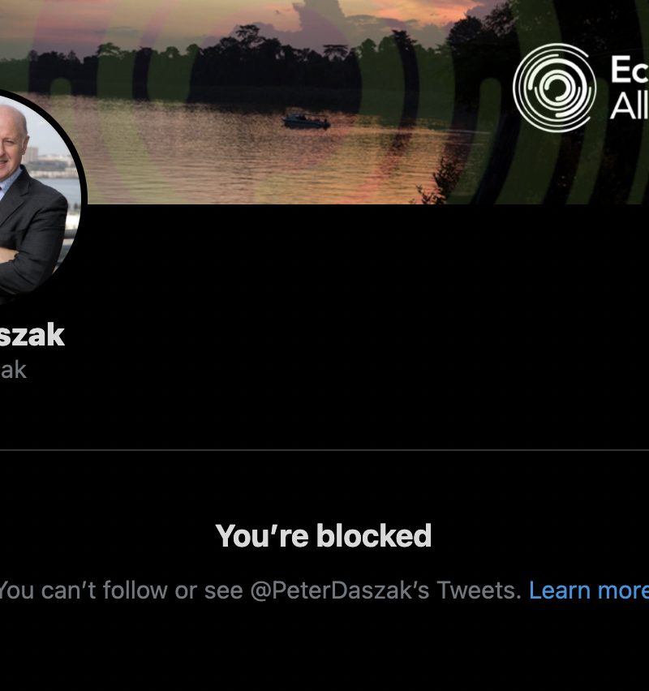Open the sunset lake banner header image

point(324,102)
